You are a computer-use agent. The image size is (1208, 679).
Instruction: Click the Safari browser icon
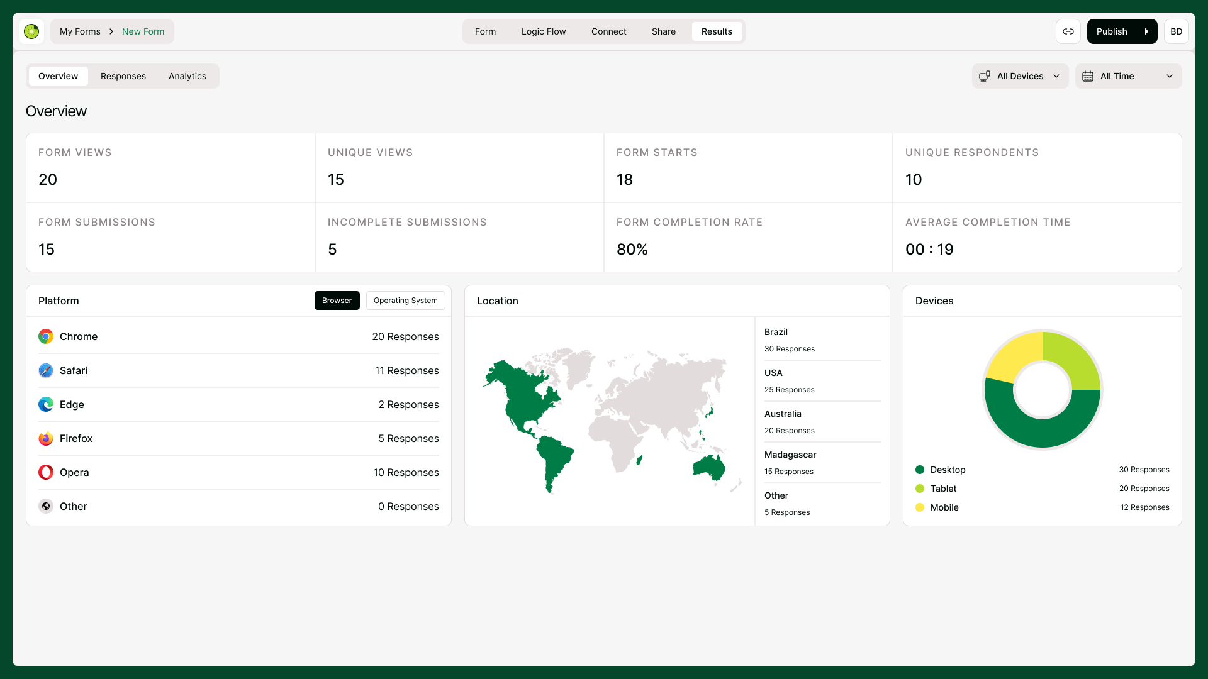(x=46, y=370)
